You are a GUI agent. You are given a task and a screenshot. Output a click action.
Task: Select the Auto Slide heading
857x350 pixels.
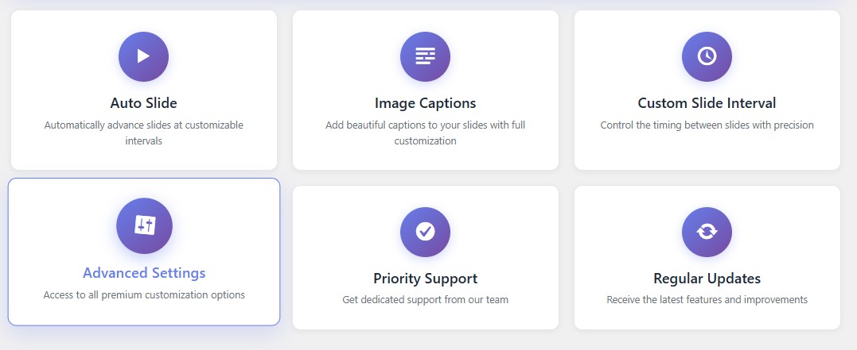(x=143, y=103)
